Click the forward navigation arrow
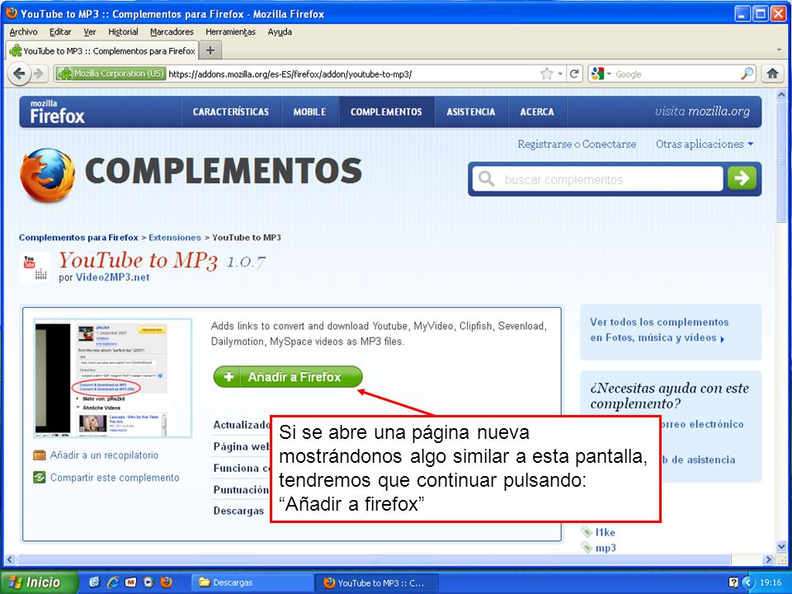The image size is (792, 594). click(39, 73)
